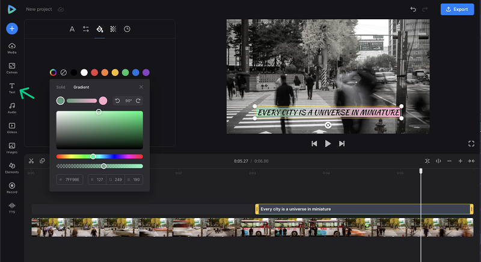Screen dimensions: 481x262
Task: Skip to previous in playback controls
Action: [x=314, y=144]
